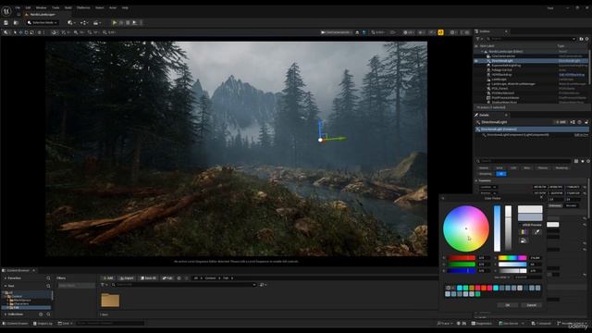Viewport: 592px width, 333px height.
Task: Expand the Collections section in Content Browser
Action: pyautogui.click(x=6, y=314)
